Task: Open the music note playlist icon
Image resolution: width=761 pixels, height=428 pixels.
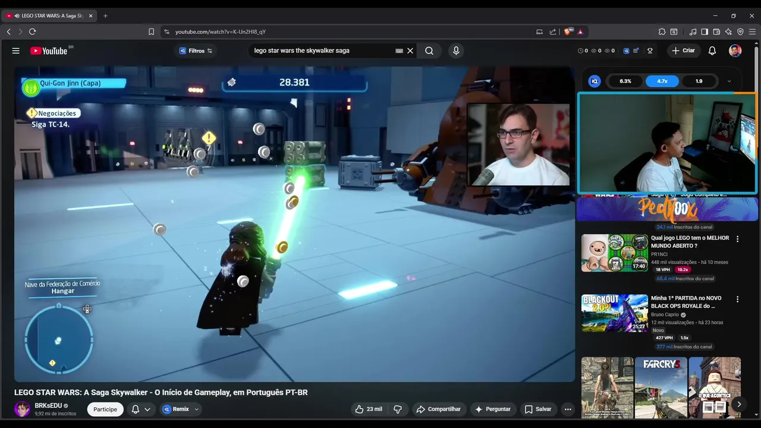Action: point(693,32)
